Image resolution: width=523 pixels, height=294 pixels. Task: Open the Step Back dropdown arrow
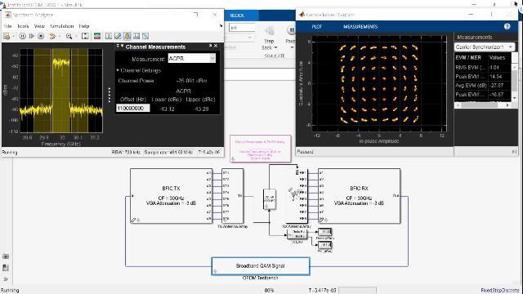click(x=276, y=48)
